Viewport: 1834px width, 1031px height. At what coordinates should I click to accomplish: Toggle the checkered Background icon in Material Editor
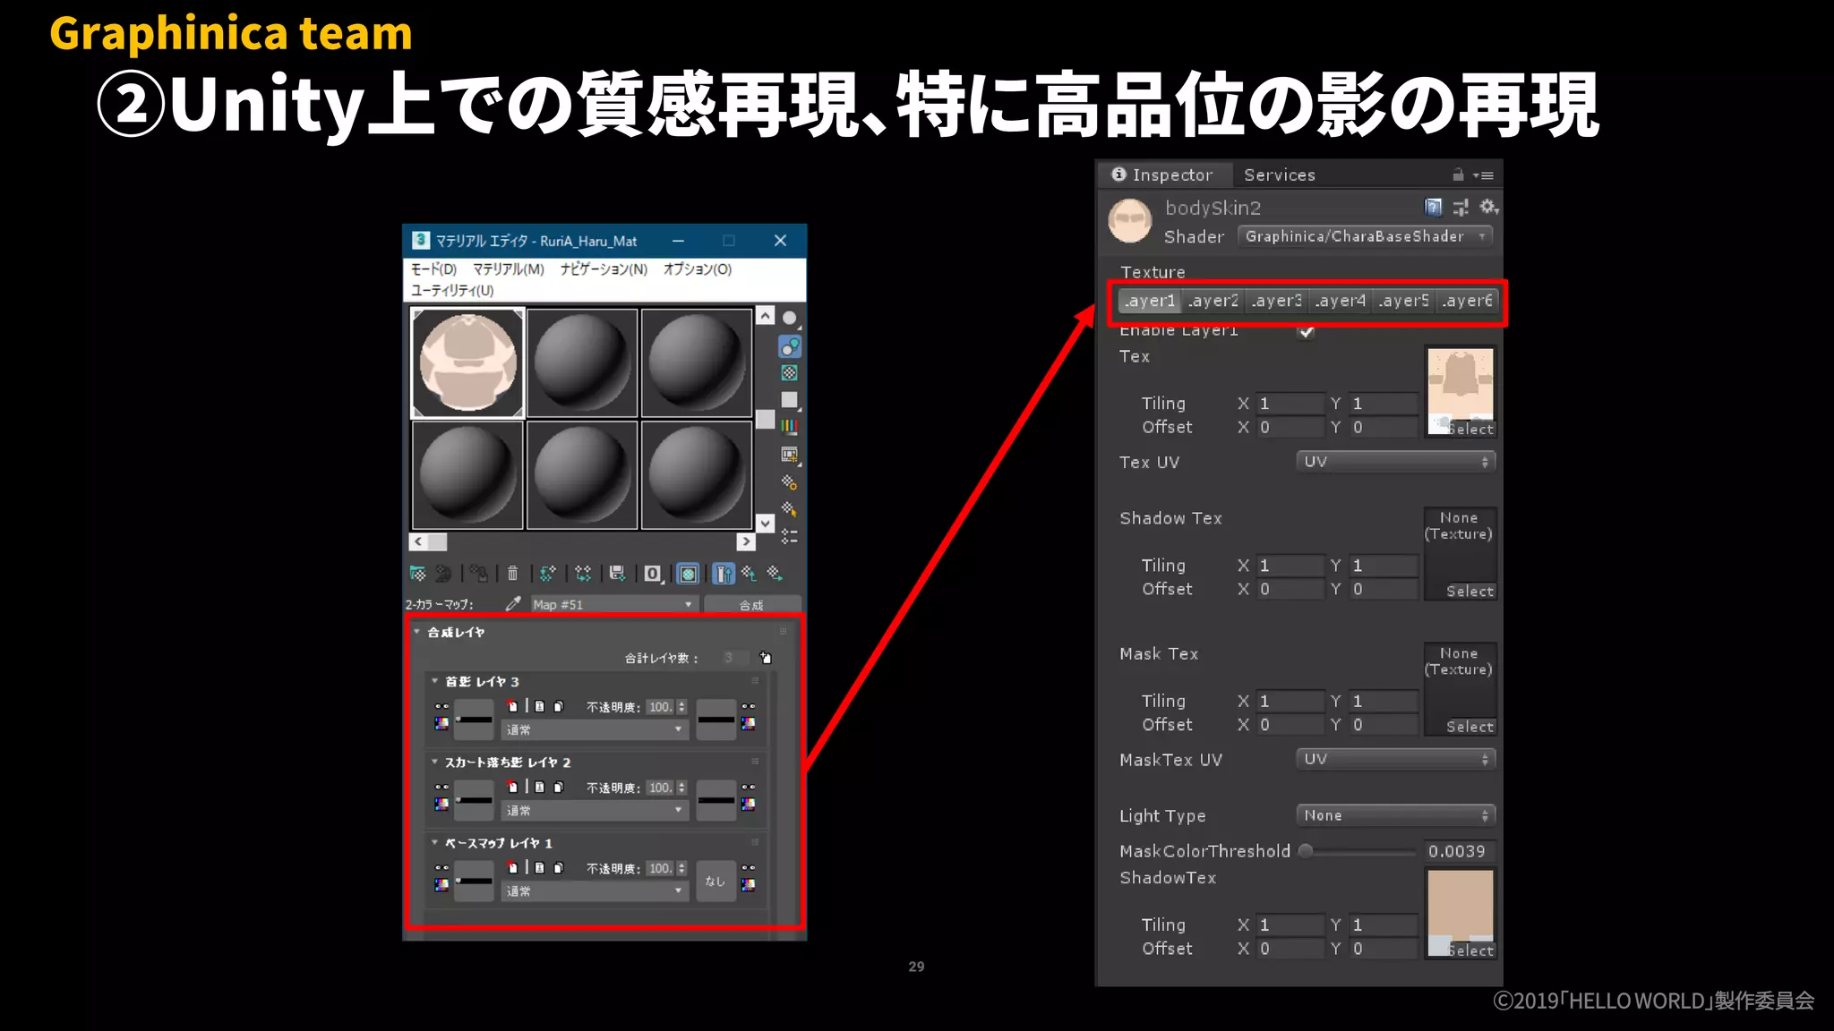789,373
